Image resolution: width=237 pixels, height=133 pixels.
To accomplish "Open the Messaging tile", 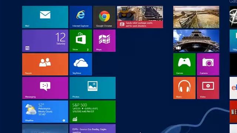I will coord(45,88).
